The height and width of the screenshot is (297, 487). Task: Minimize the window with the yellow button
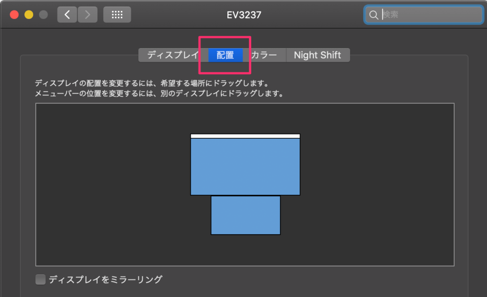pos(29,15)
